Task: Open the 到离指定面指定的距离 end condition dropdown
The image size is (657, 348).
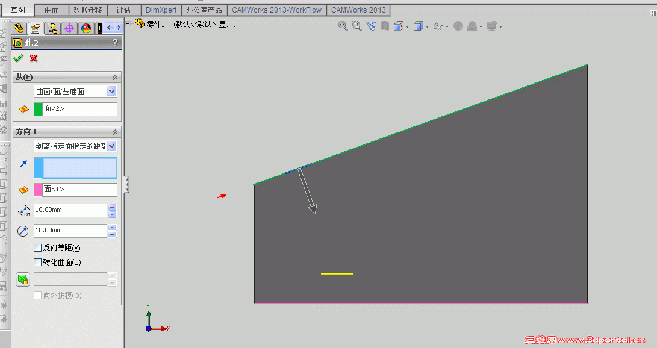Action: (x=111, y=146)
